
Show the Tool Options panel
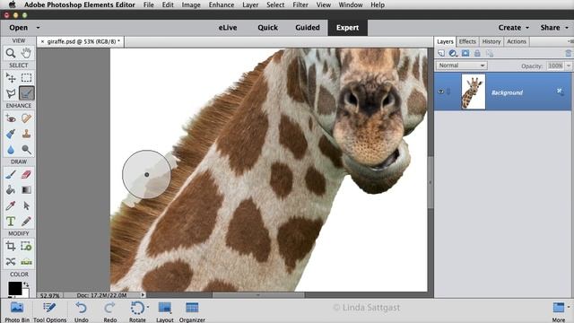[50, 312]
